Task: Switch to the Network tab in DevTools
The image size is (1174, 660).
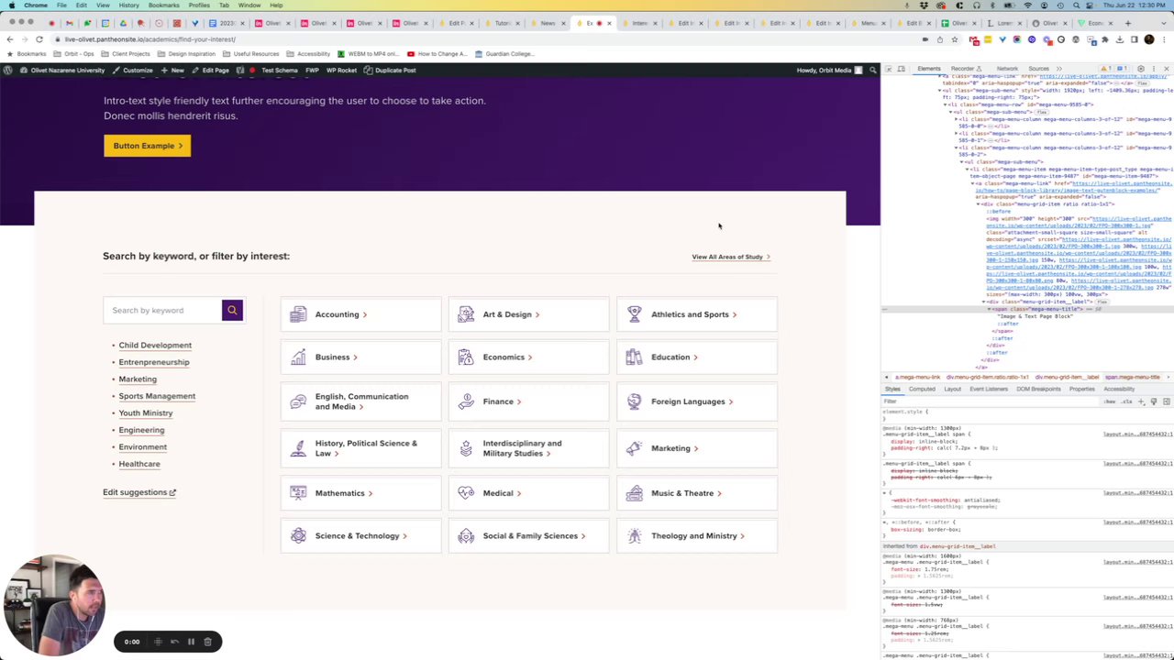Action: click(1007, 69)
